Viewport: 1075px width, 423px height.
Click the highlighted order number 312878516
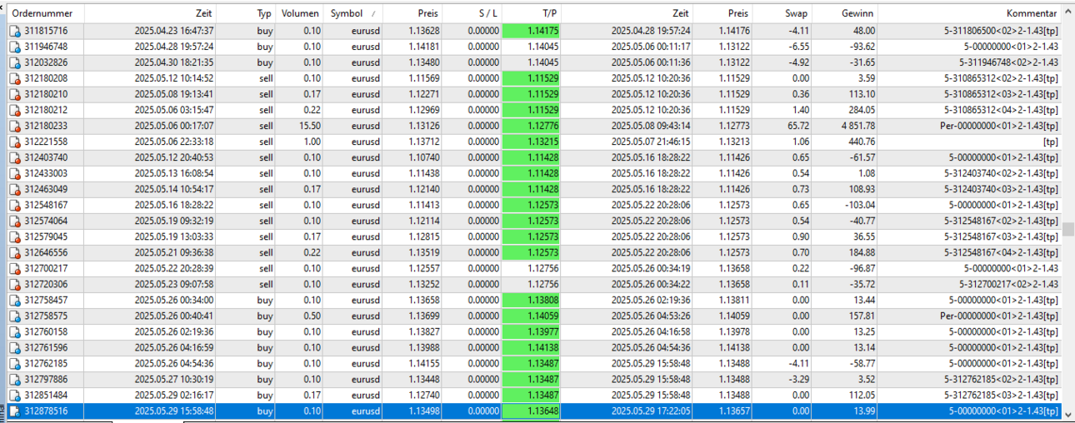46,411
